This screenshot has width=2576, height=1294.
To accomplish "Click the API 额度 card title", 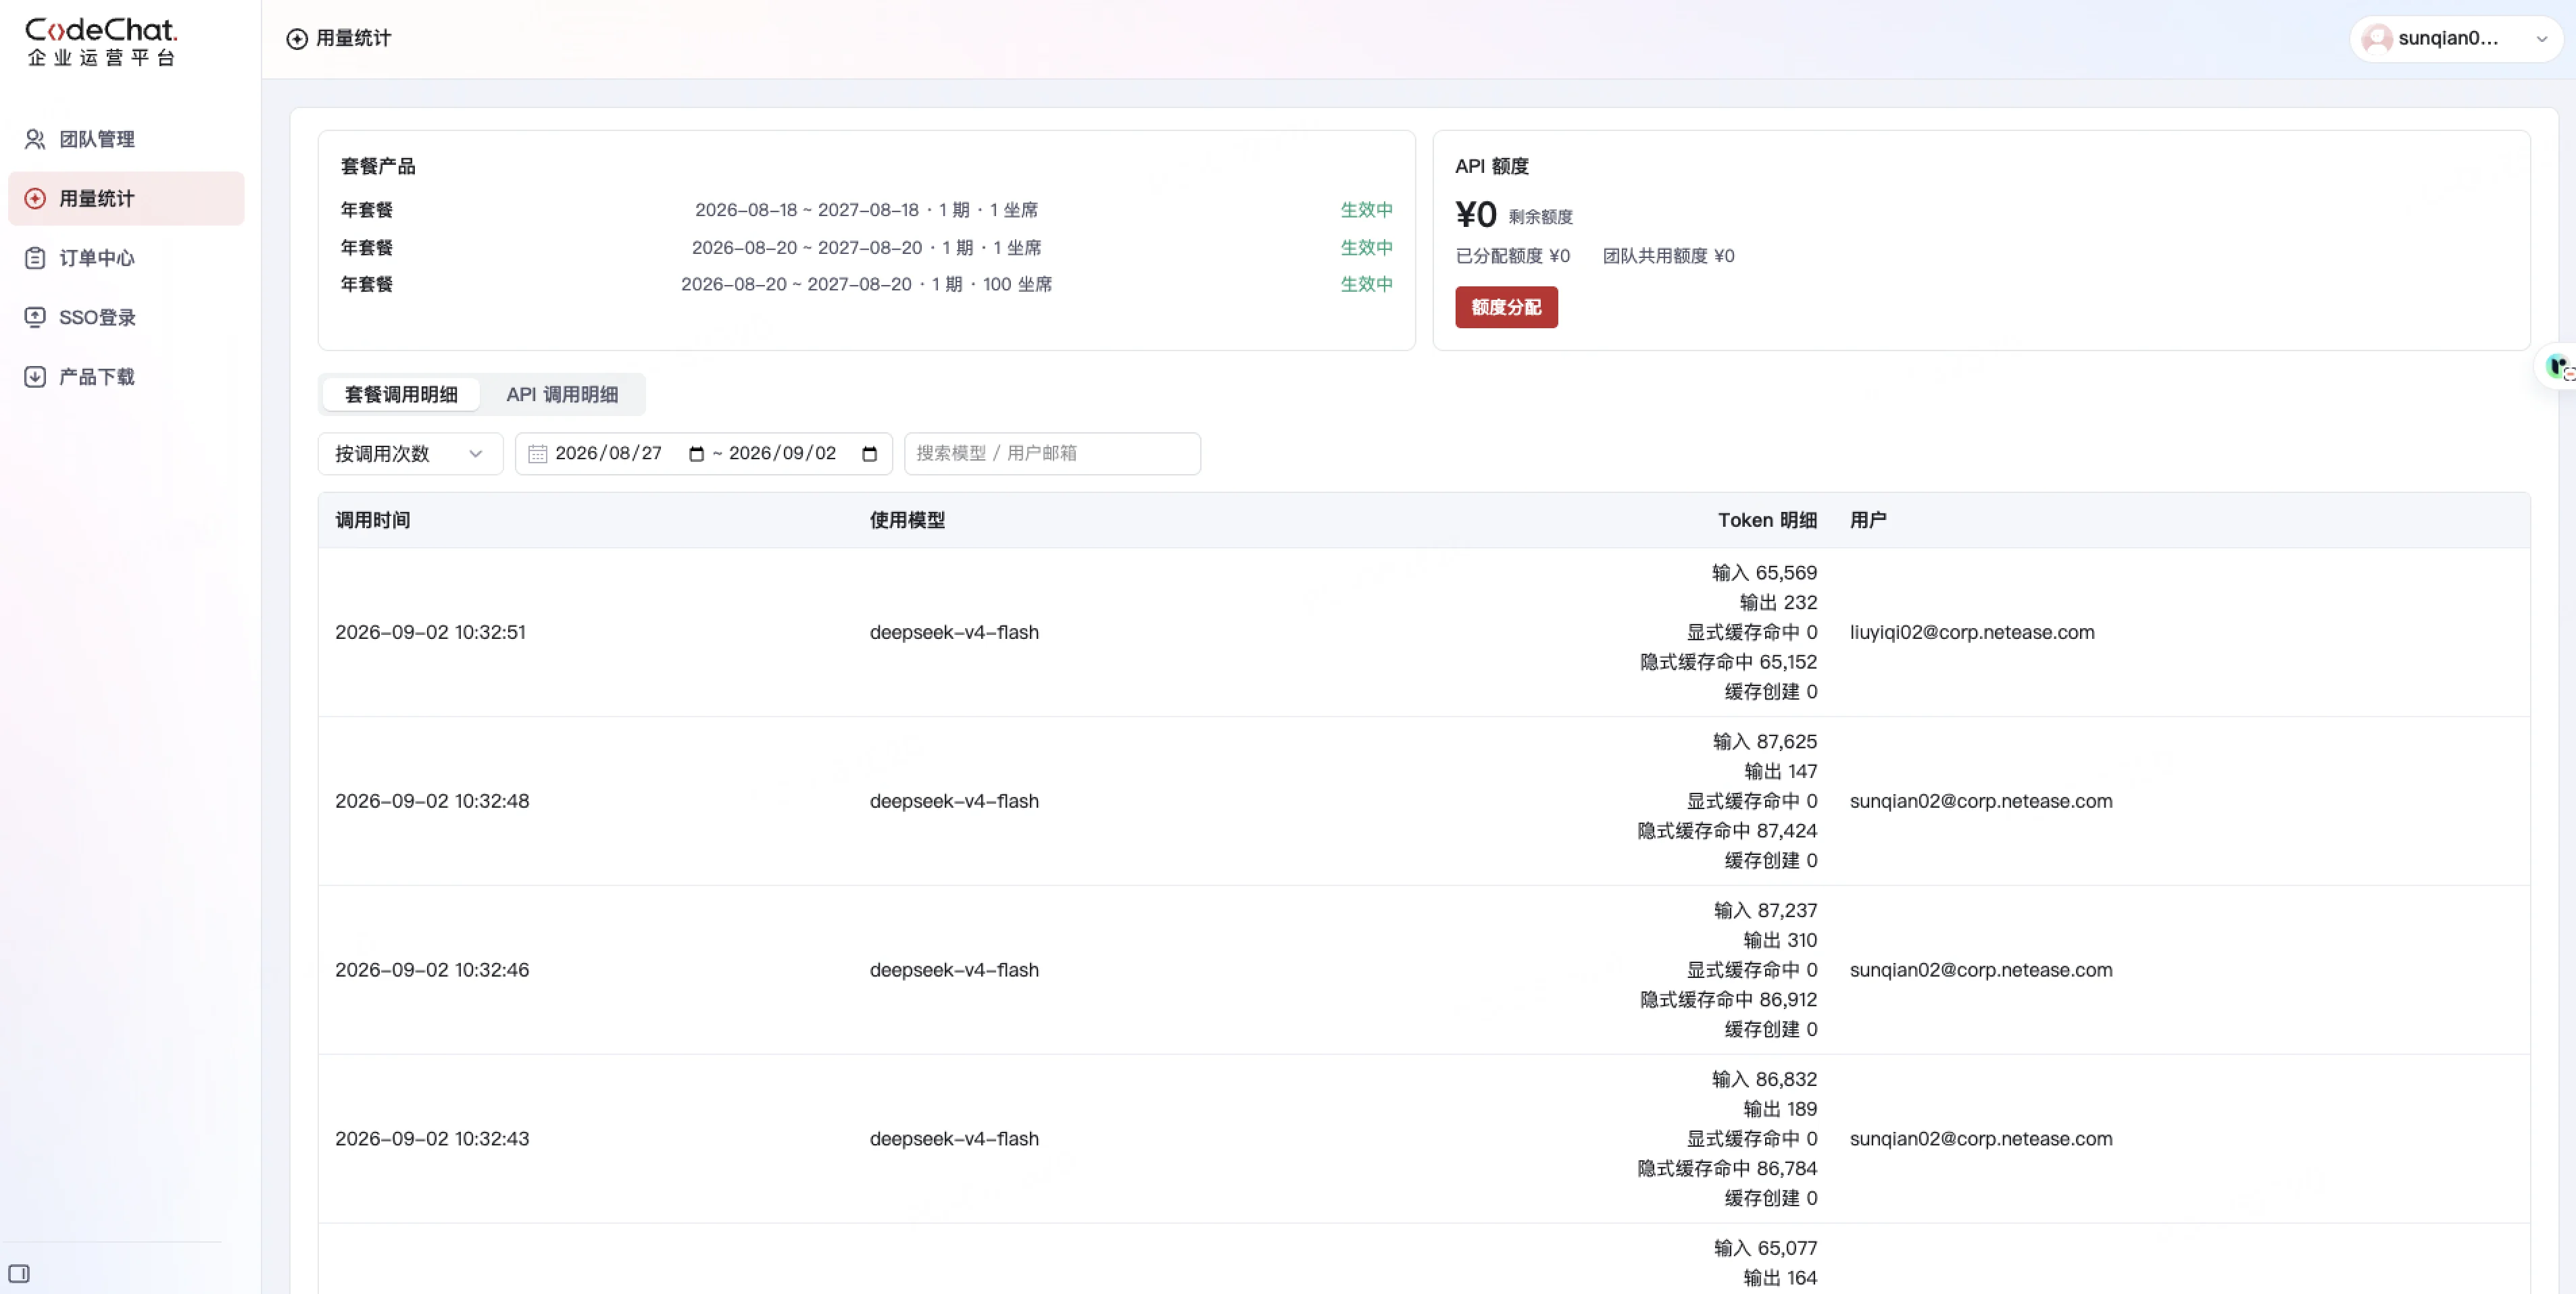I will coord(1491,167).
